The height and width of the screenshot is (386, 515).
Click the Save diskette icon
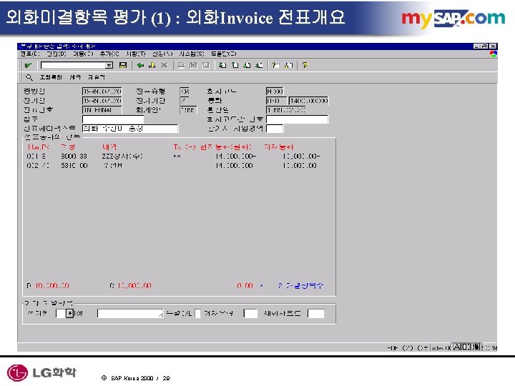(123, 65)
